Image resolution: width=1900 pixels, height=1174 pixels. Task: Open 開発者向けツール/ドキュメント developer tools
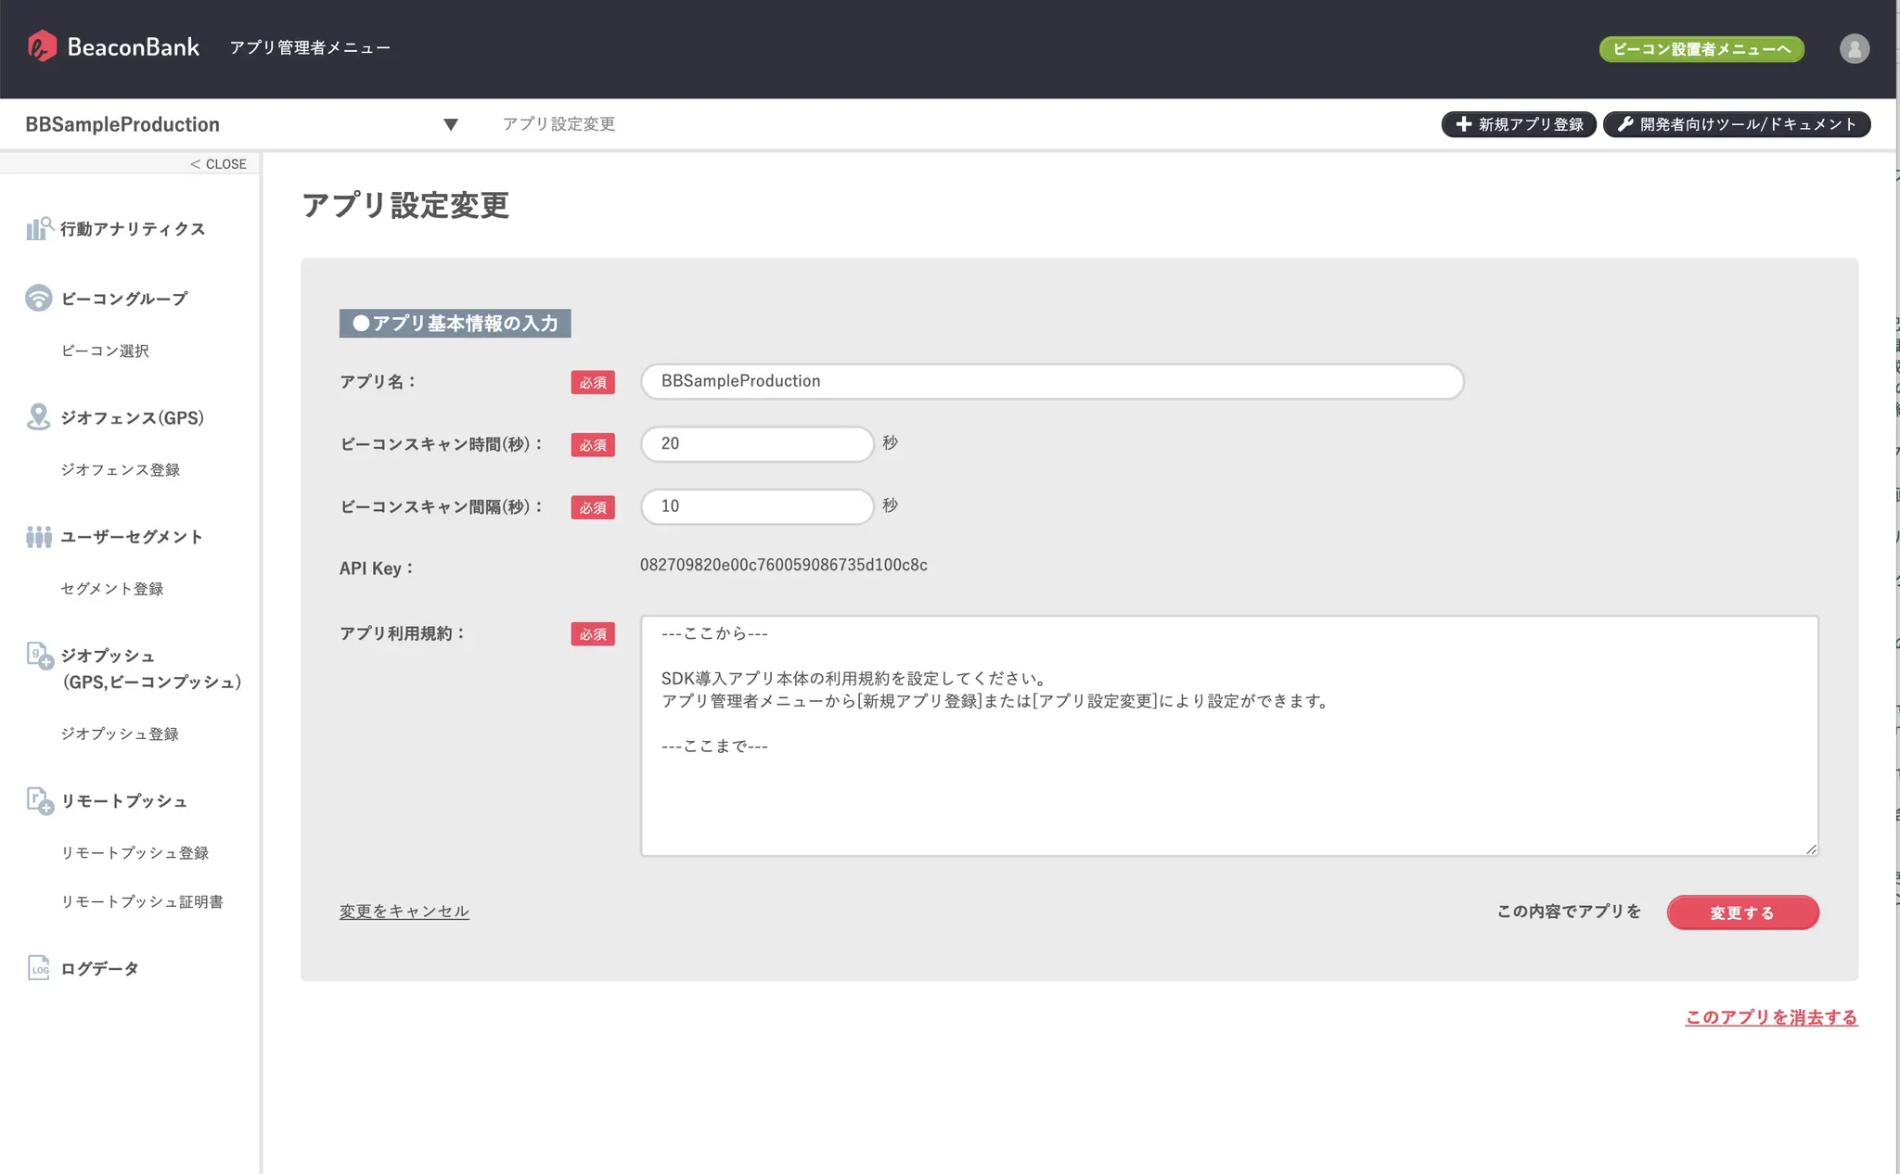pyautogui.click(x=1736, y=123)
